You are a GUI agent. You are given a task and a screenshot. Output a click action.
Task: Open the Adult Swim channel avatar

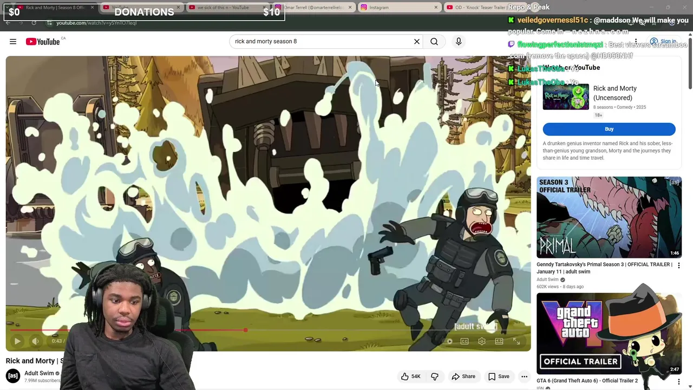click(13, 376)
